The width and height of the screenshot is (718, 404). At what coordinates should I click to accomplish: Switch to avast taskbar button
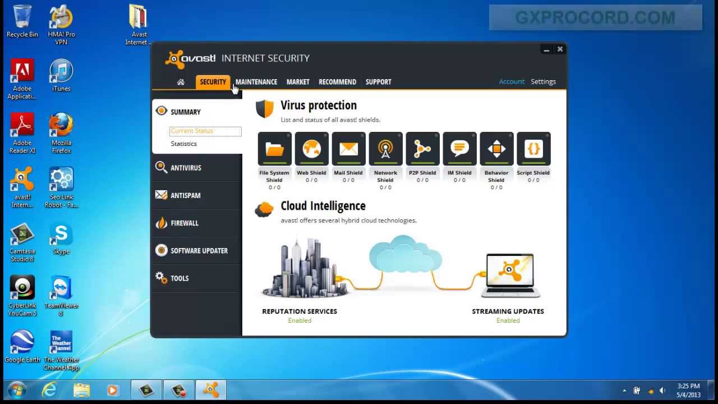pyautogui.click(x=211, y=390)
